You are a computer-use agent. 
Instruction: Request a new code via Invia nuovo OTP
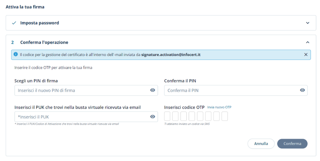click(x=219, y=107)
